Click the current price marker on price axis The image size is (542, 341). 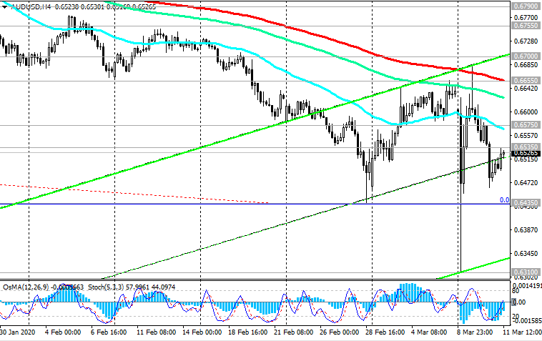525,153
